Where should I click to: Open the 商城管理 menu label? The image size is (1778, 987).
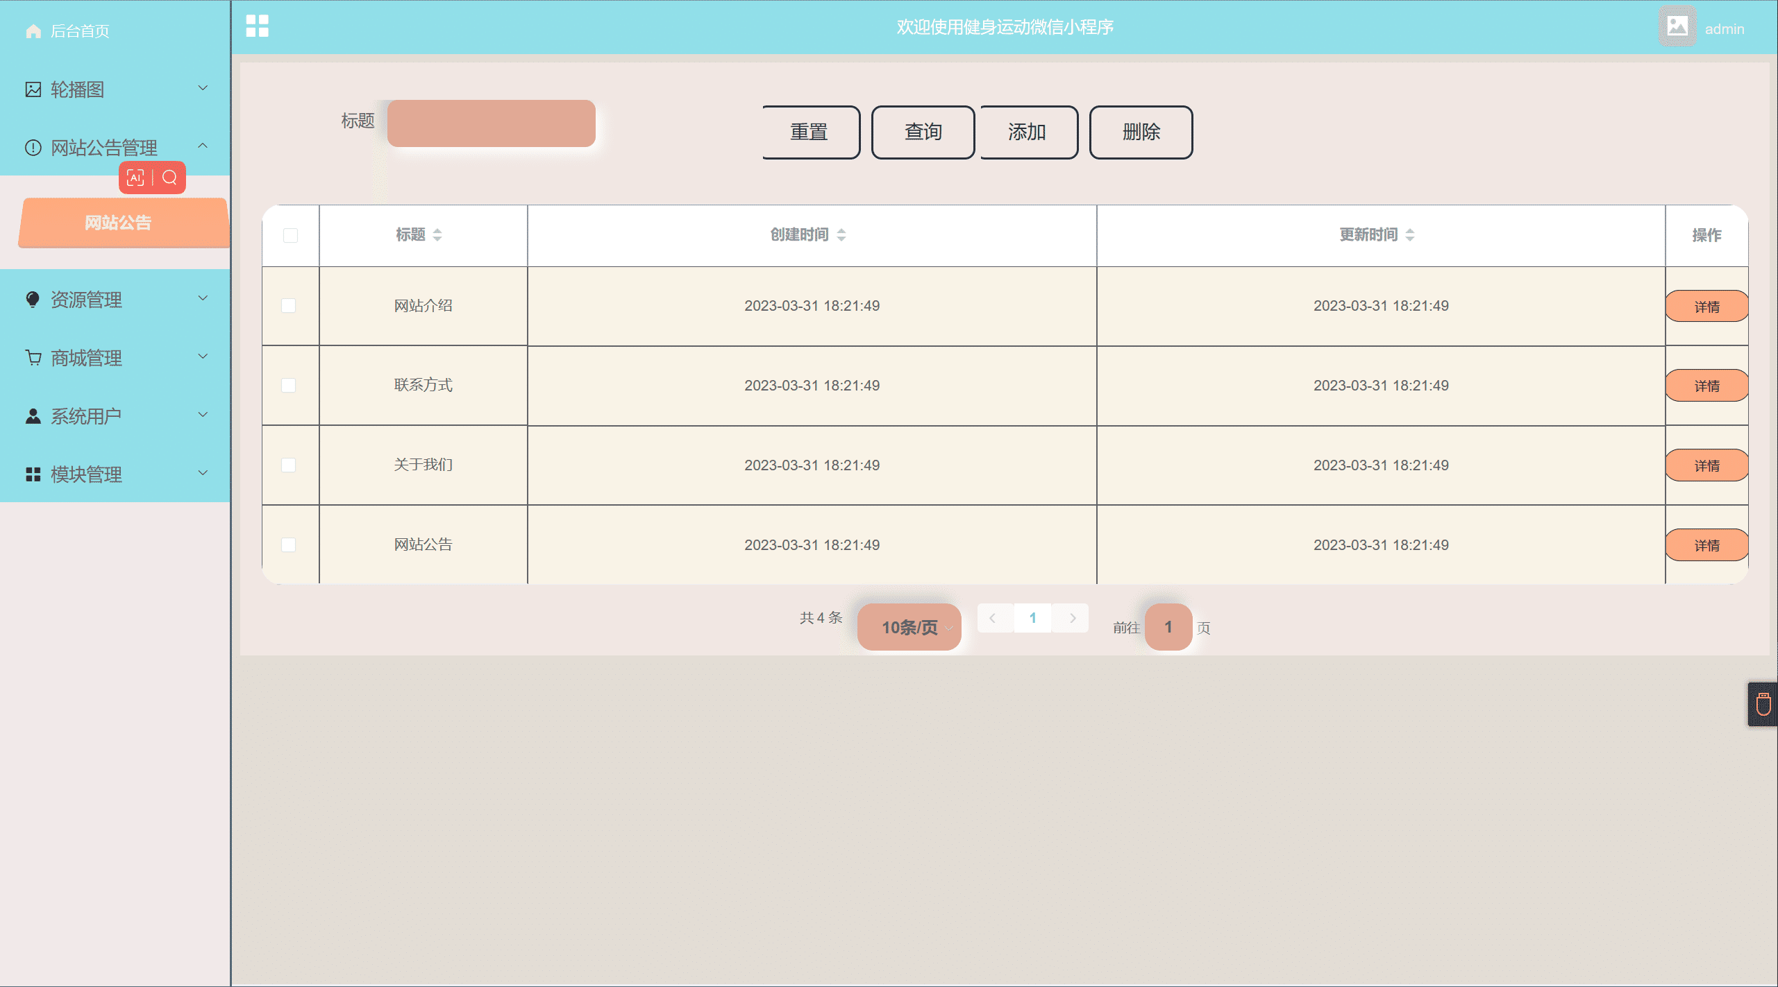pos(86,358)
